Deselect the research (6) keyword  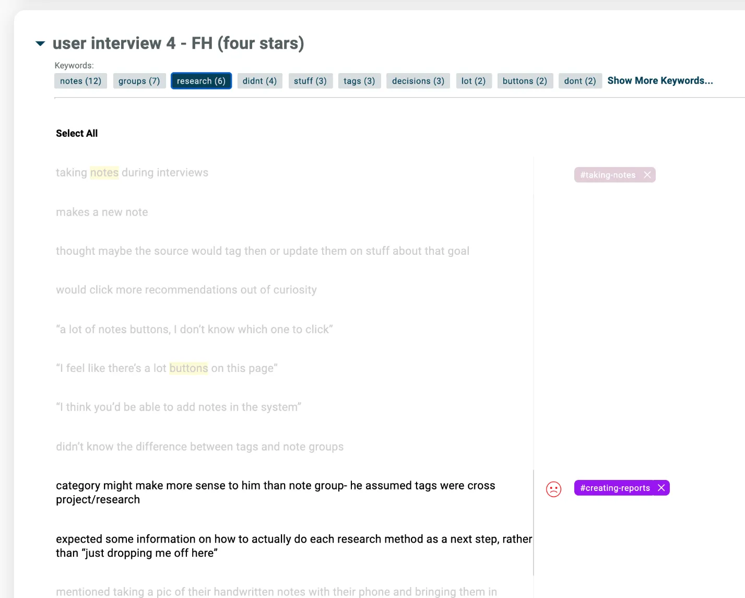[201, 81]
